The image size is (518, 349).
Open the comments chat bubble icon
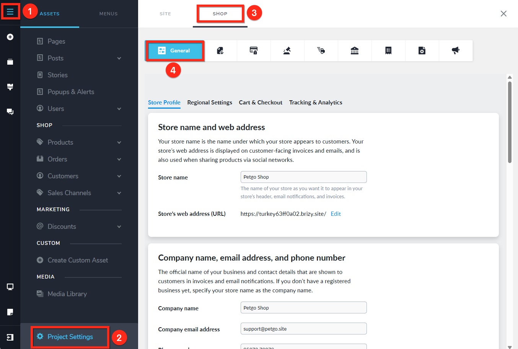point(10,112)
